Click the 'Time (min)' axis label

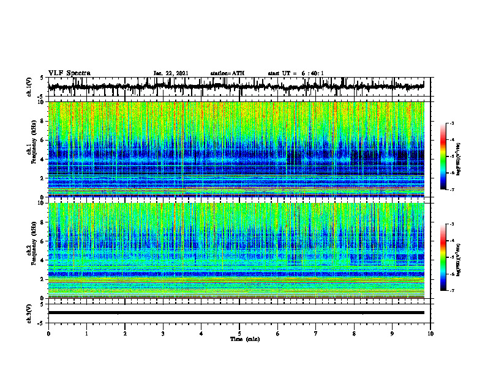(245, 339)
